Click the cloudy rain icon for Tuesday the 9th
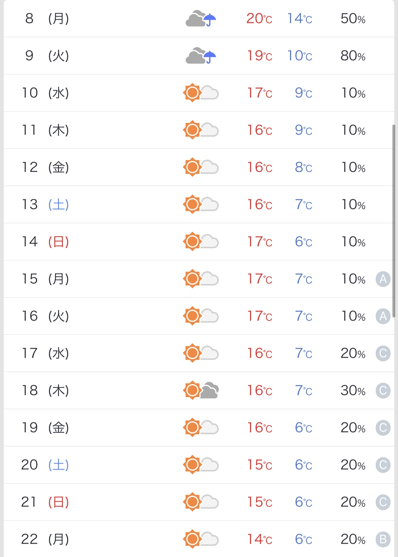Viewport: 398px width, 557px height. [x=201, y=56]
